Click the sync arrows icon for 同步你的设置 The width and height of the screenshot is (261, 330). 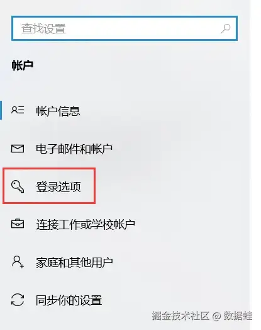[18, 300]
